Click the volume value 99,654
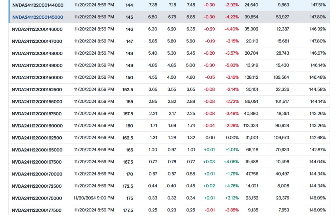 (251, 17)
